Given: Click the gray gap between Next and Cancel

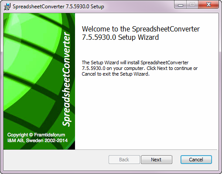Looking at the screenshot, I should tap(176, 160).
